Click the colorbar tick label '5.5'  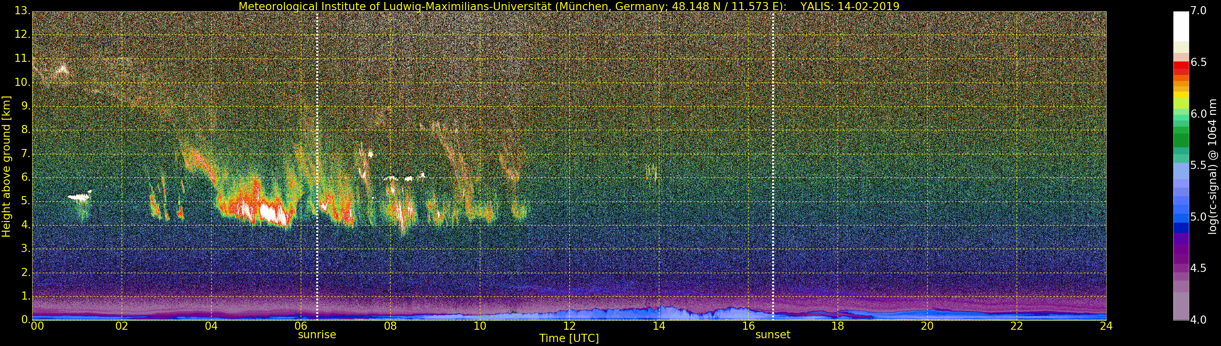1199,165
